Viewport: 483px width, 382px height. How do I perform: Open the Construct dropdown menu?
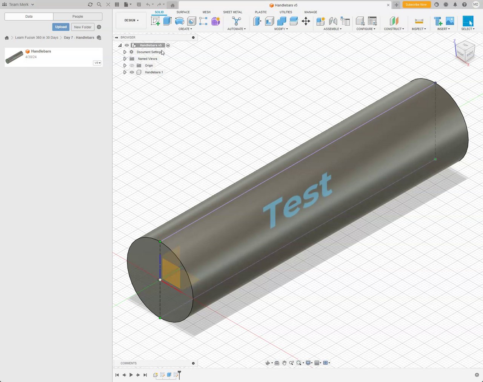pyautogui.click(x=394, y=29)
